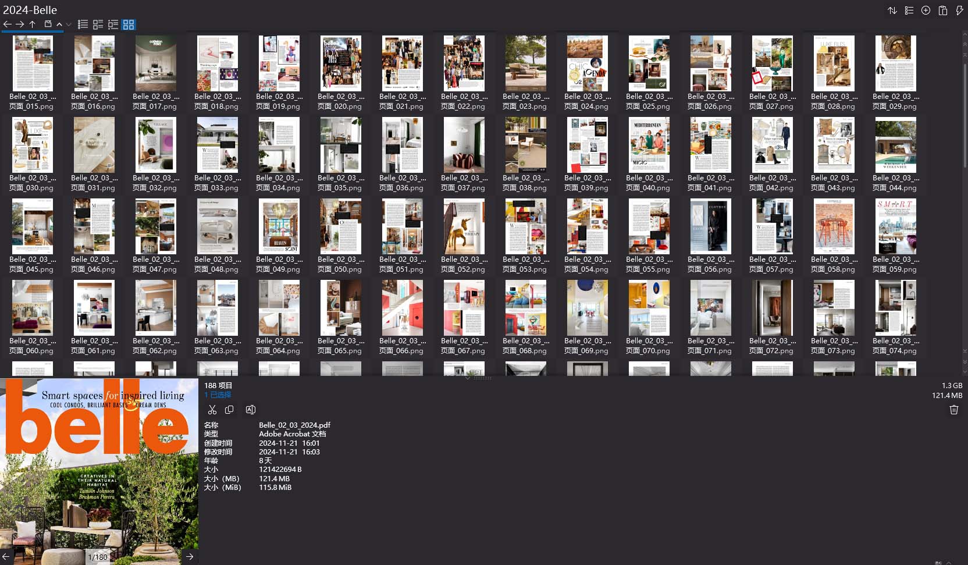Switch to details list view
968x565 pixels.
(x=98, y=24)
